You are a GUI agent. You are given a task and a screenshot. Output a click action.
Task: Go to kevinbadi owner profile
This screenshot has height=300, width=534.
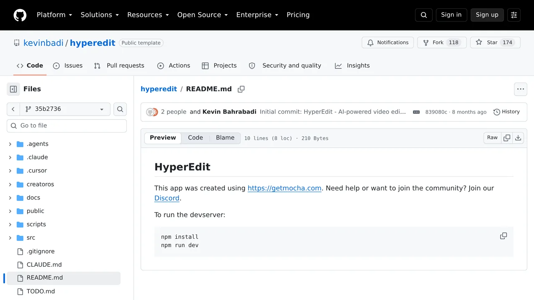point(43,43)
